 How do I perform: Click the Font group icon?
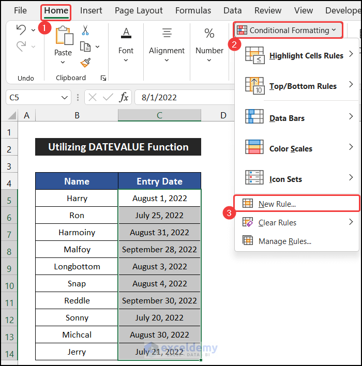pos(126,33)
